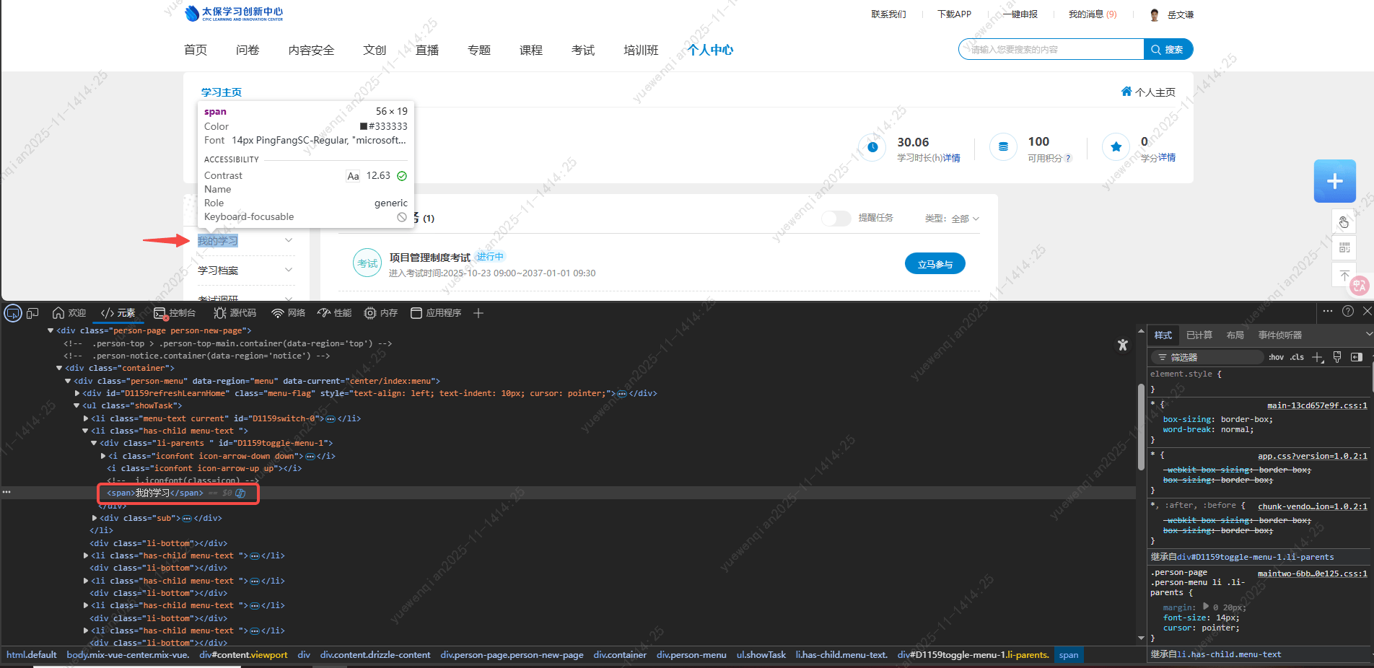Screen dimensions: 1374x668
Task: Toggle the .cls element classes panel
Action: point(1297,356)
